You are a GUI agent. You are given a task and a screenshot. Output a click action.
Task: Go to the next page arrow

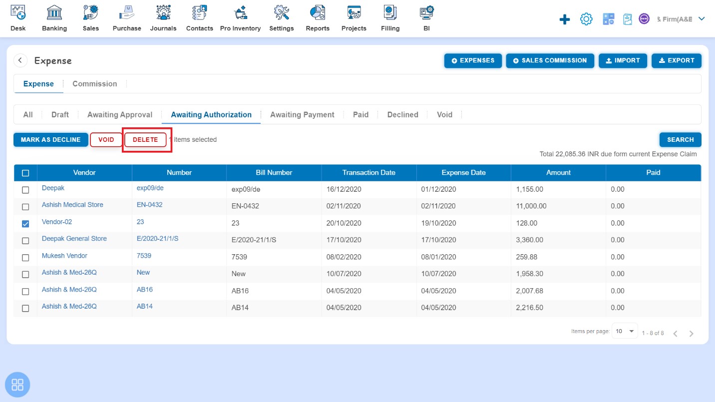[x=692, y=334]
